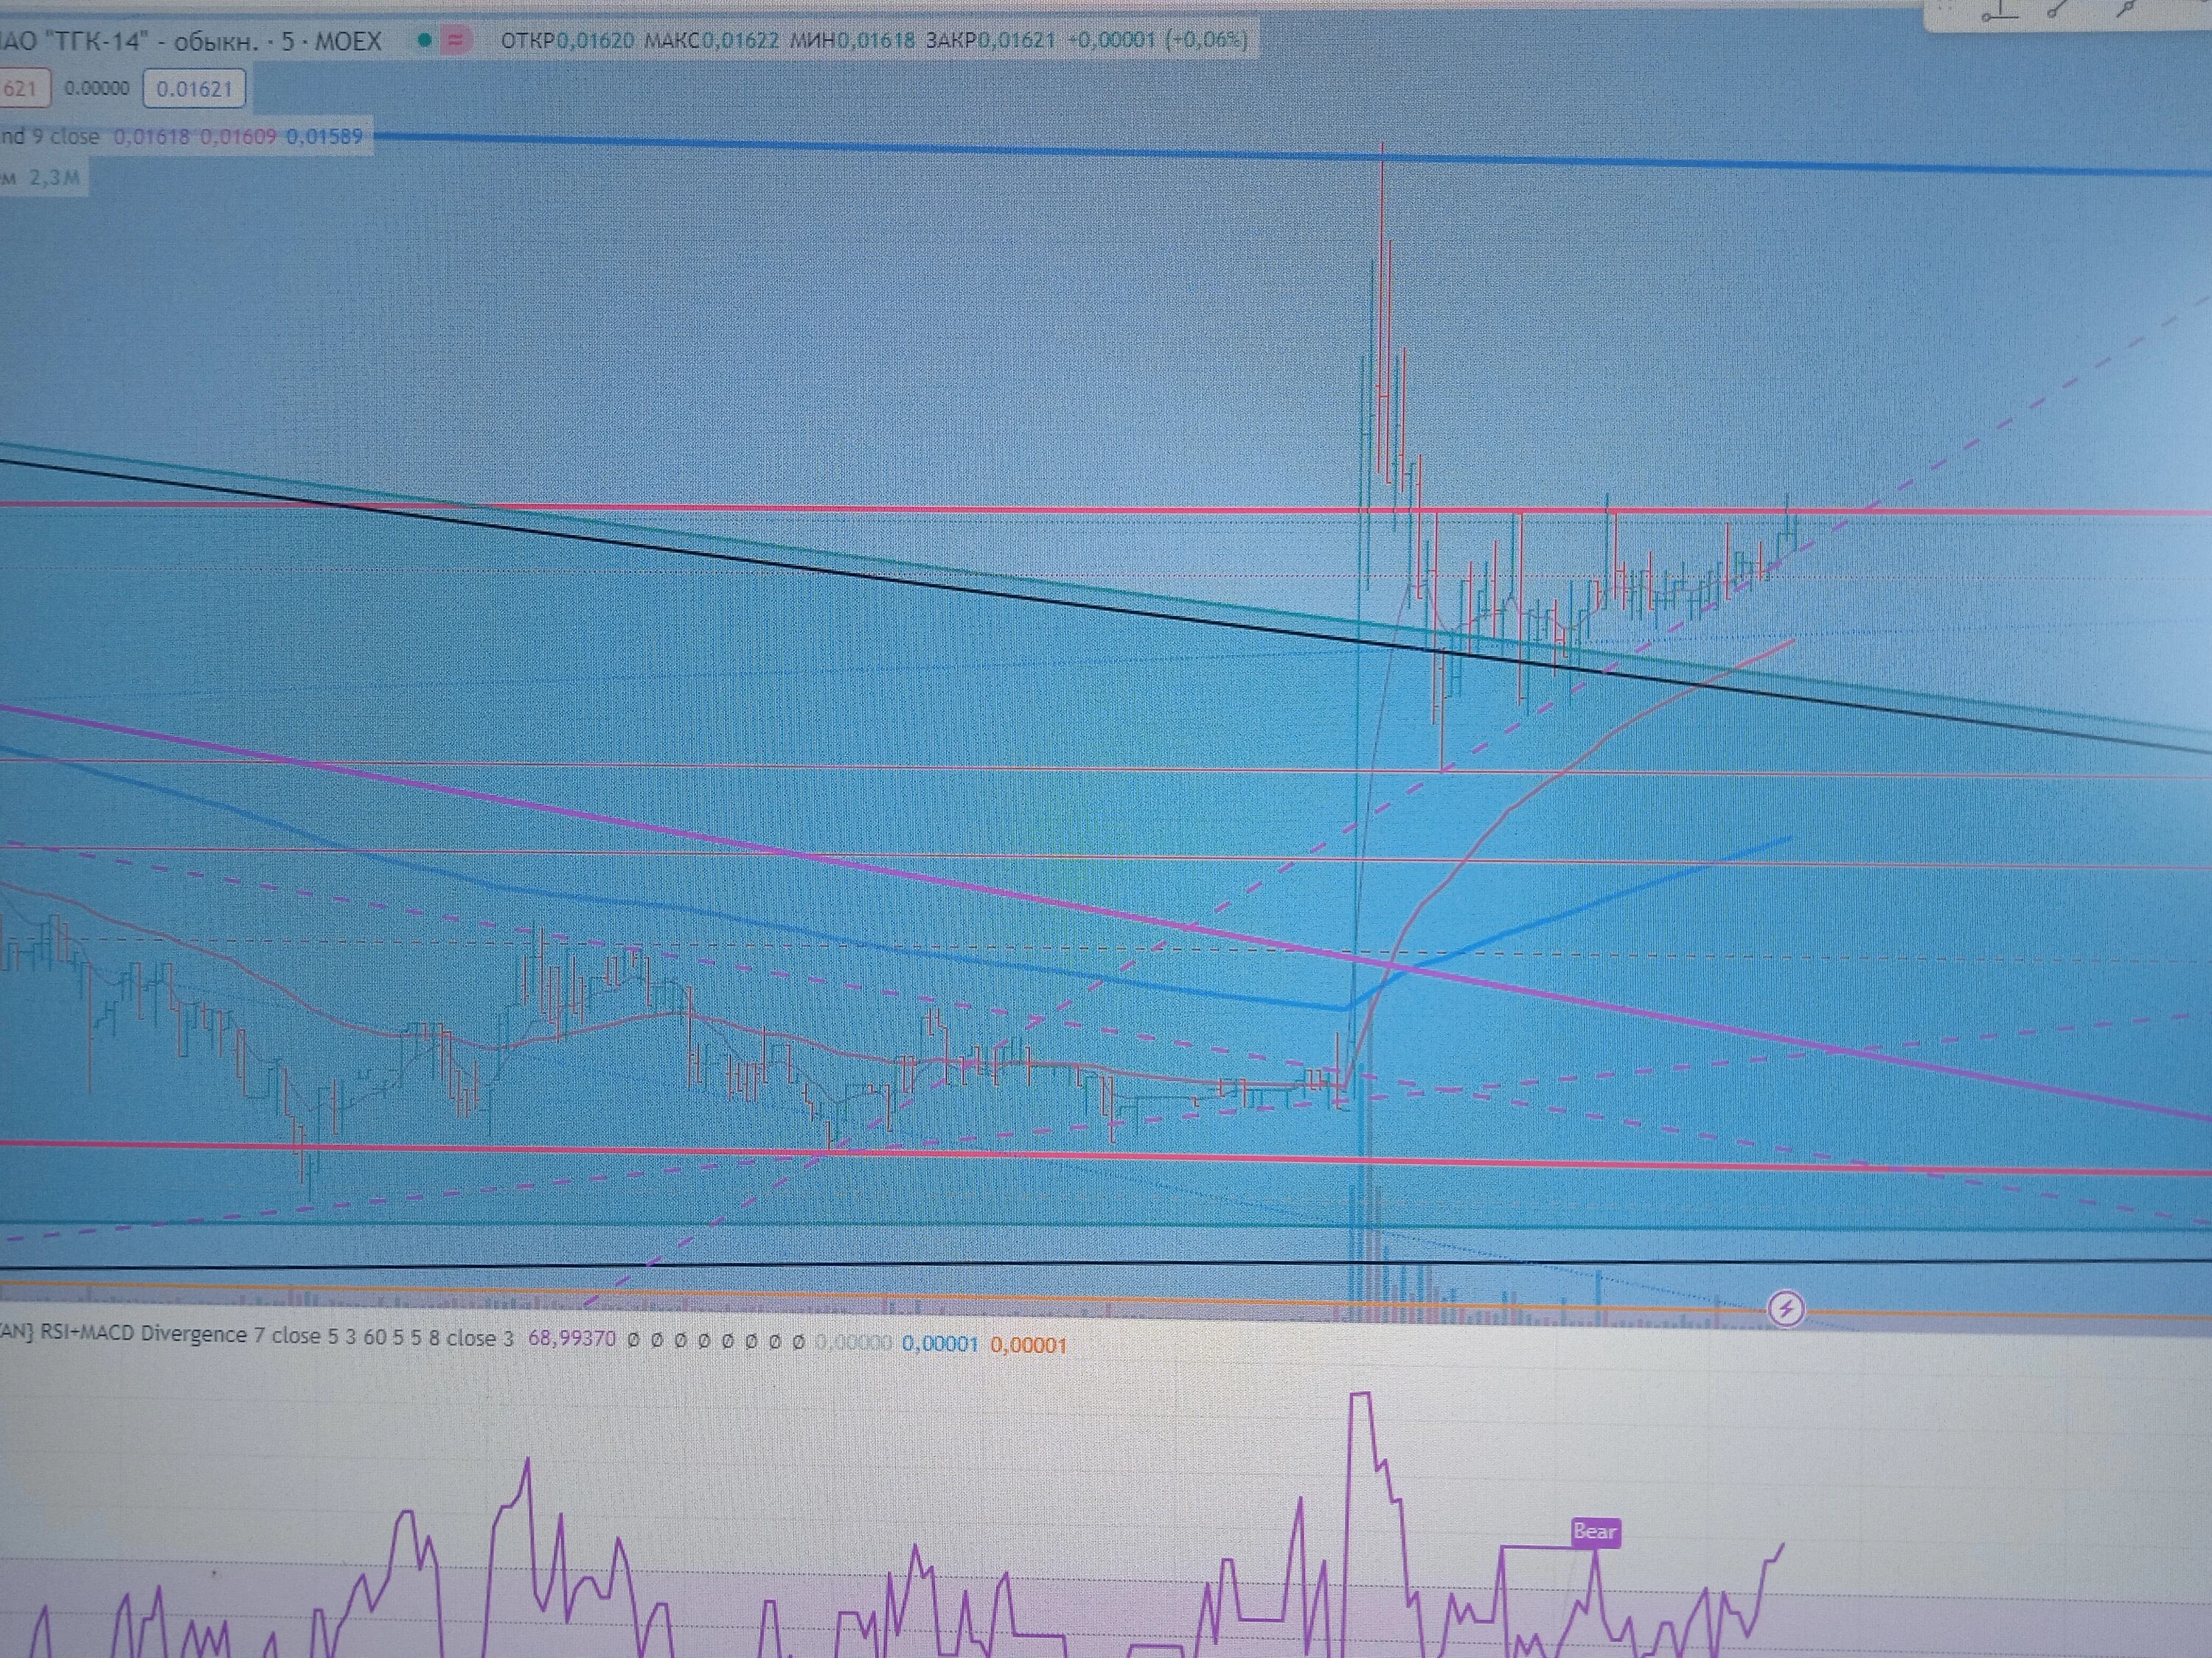Click the low price МИН 0,01618
The image size is (2212, 1658).
pos(853,41)
